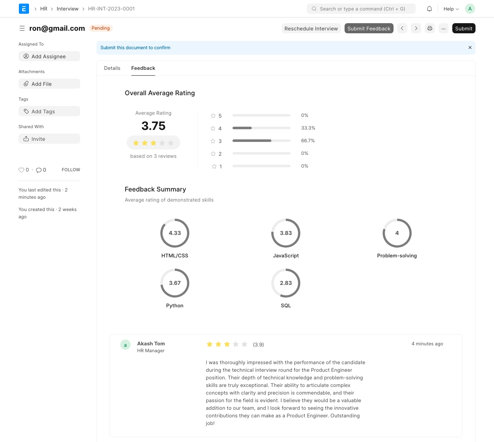Like this document with heart icon

coord(21,170)
